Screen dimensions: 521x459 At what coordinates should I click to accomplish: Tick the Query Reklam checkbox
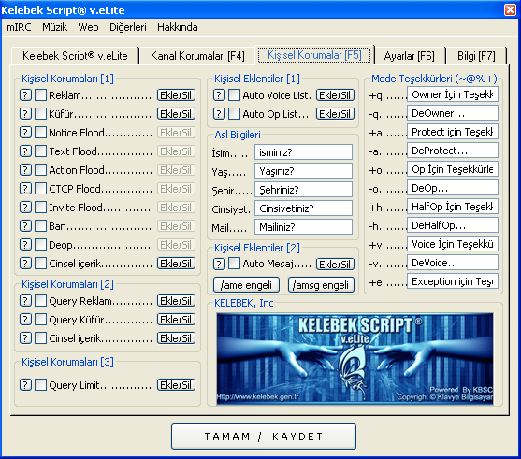pyautogui.click(x=40, y=301)
